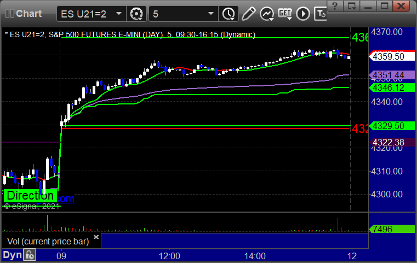Image resolution: width=417 pixels, height=263 pixels.
Task: Click the Dyn label
Action: [12, 255]
